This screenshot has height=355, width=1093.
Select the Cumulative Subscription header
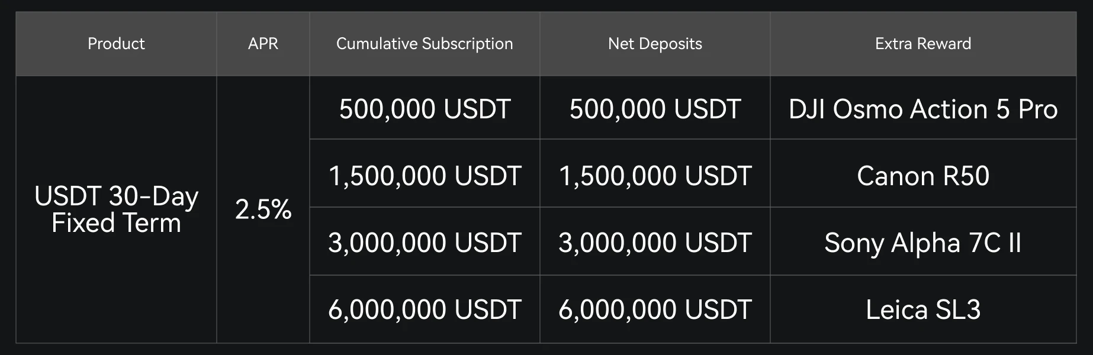pos(425,44)
